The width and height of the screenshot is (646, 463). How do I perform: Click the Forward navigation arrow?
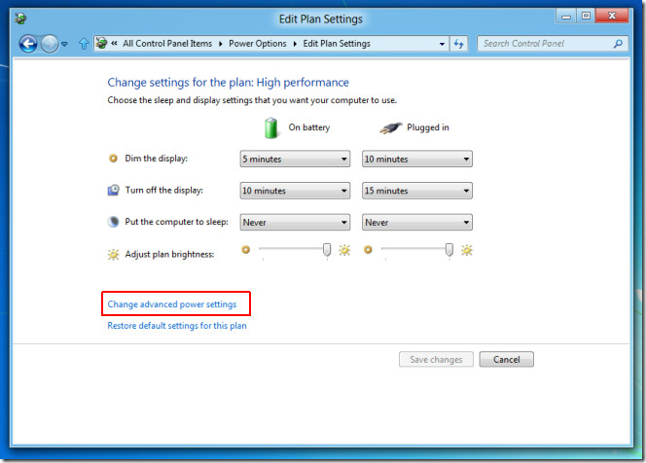pyautogui.click(x=50, y=44)
